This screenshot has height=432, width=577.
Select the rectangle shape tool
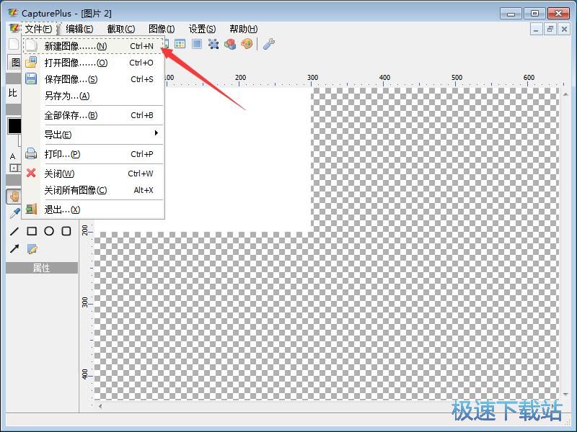point(32,231)
